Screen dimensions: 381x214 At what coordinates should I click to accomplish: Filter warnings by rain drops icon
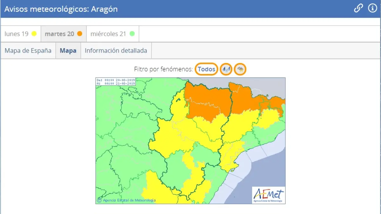pyautogui.click(x=226, y=69)
